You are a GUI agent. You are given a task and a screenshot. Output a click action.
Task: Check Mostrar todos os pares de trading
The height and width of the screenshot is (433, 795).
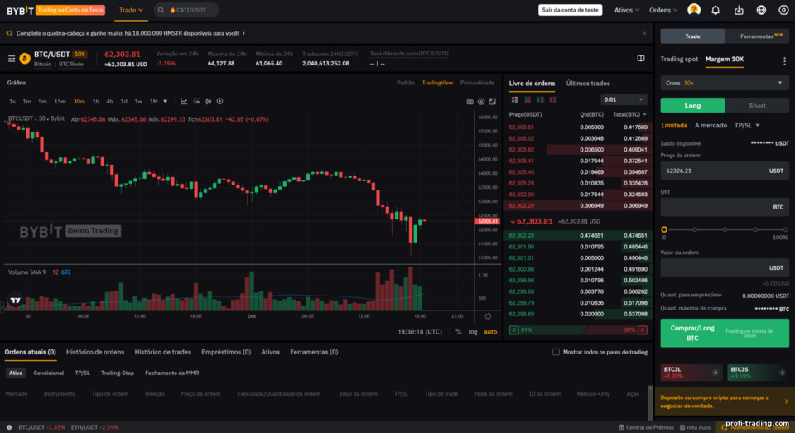click(556, 352)
